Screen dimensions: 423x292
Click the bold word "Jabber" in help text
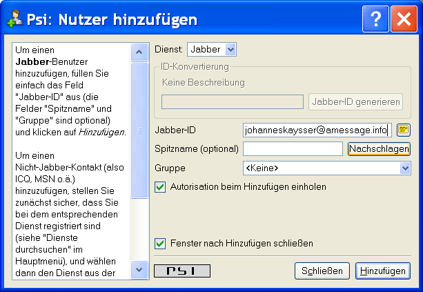click(32, 62)
